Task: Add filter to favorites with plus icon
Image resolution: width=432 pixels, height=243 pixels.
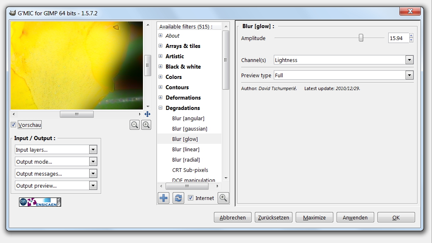Action: (x=164, y=198)
